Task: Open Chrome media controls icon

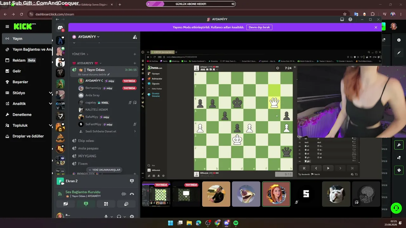Action: [384, 14]
